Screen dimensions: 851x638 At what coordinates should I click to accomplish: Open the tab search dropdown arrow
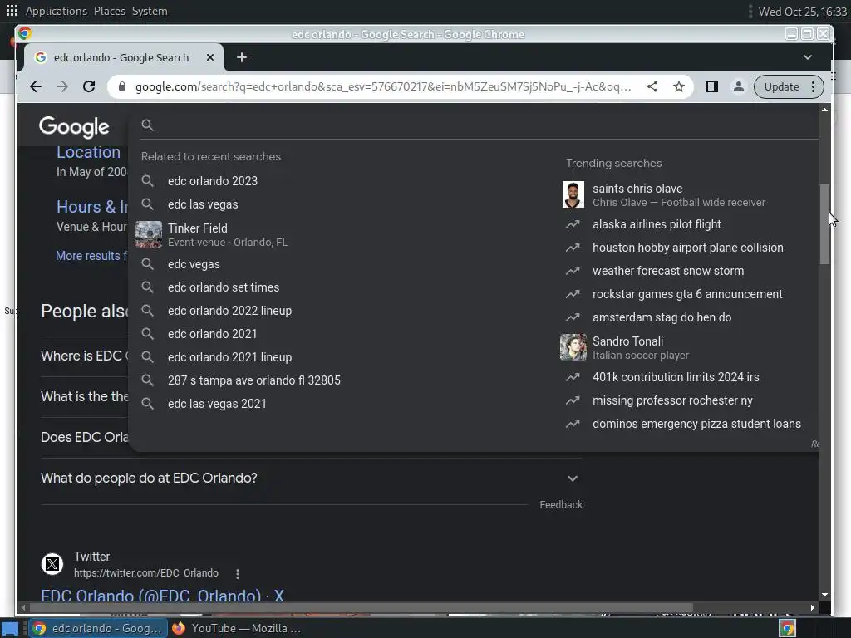pyautogui.click(x=808, y=57)
